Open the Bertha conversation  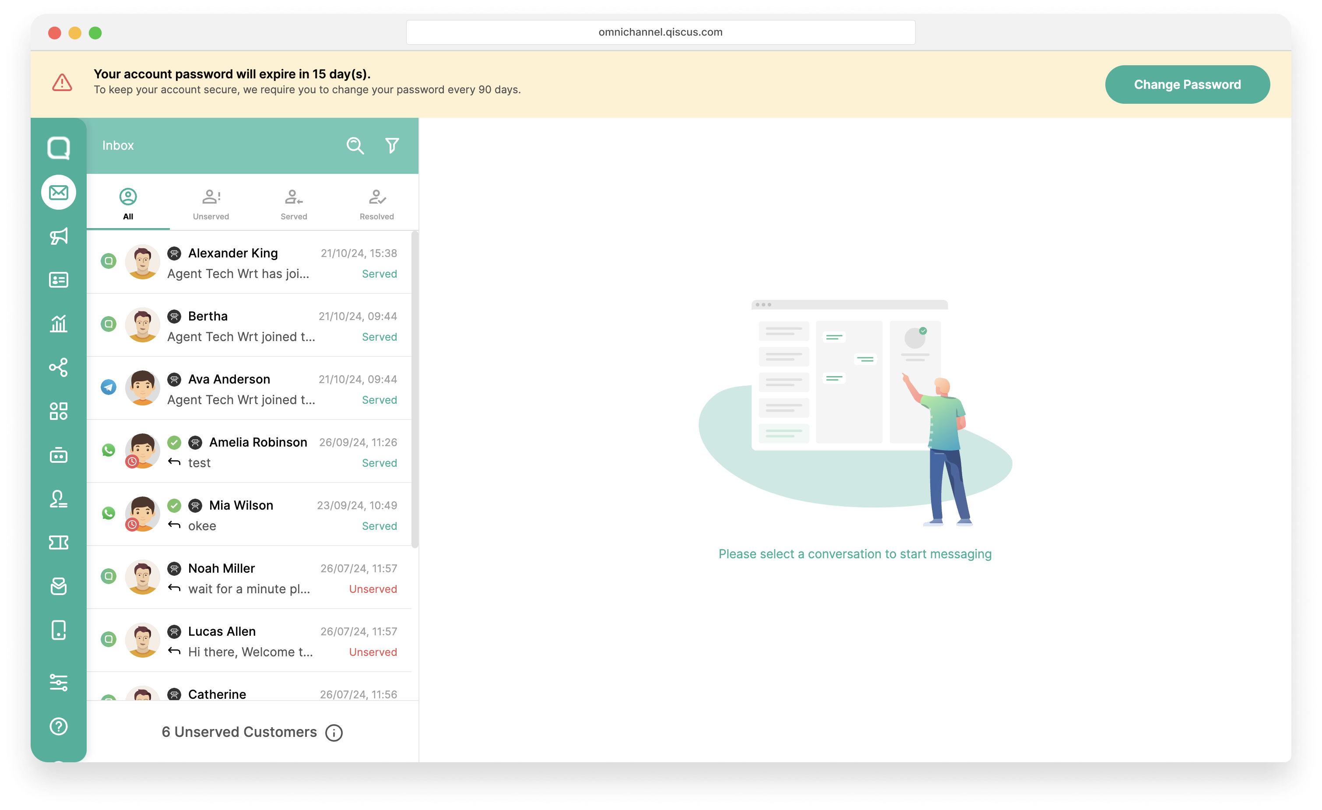pos(249,325)
